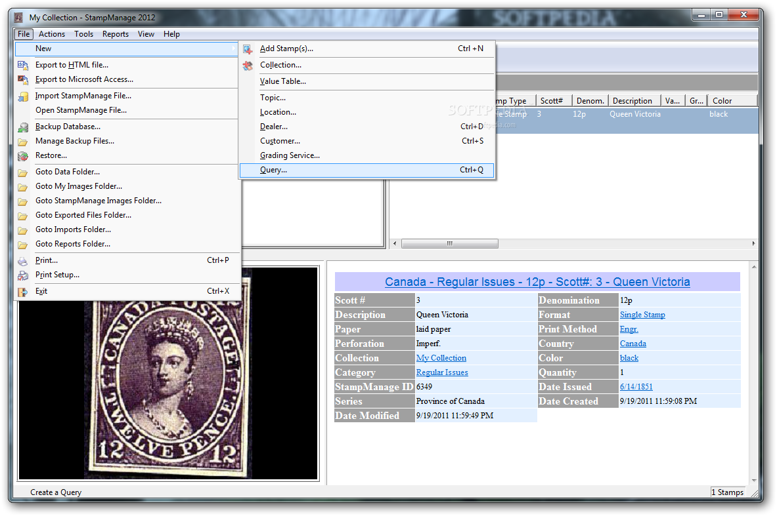Click the Goto My Images Folder icon

(23, 186)
